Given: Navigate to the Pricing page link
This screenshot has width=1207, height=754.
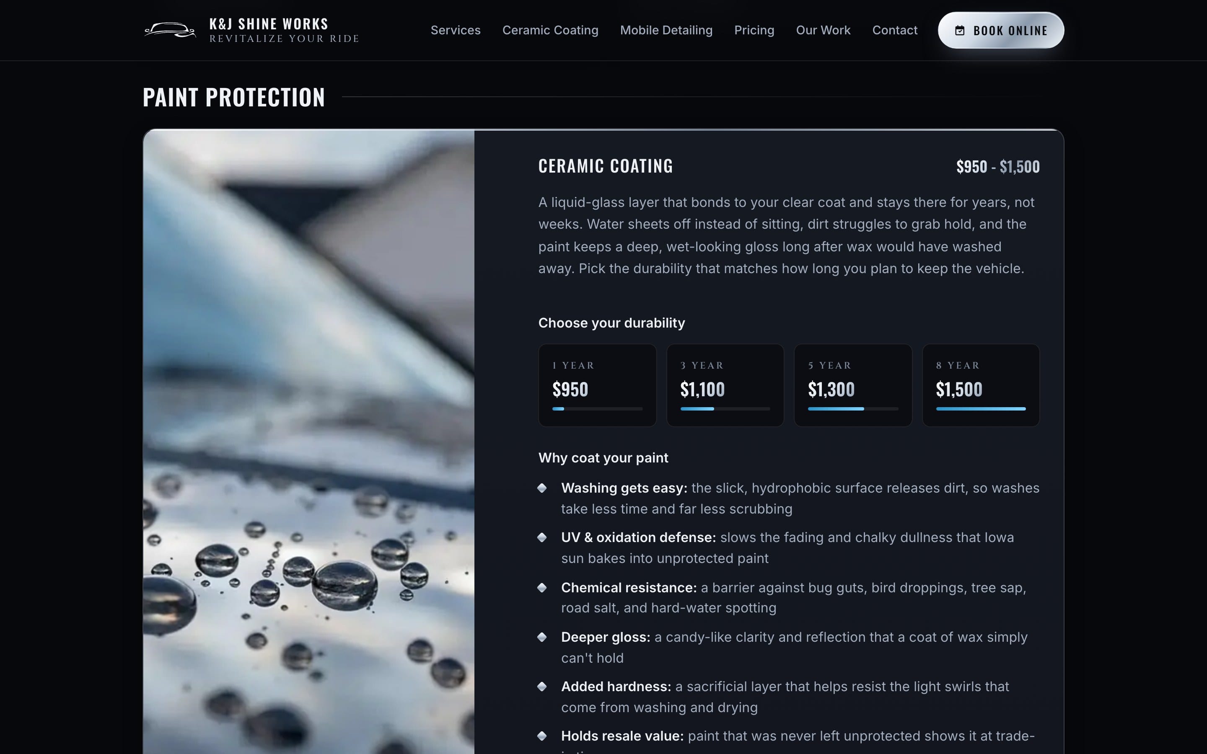Looking at the screenshot, I should (x=754, y=30).
